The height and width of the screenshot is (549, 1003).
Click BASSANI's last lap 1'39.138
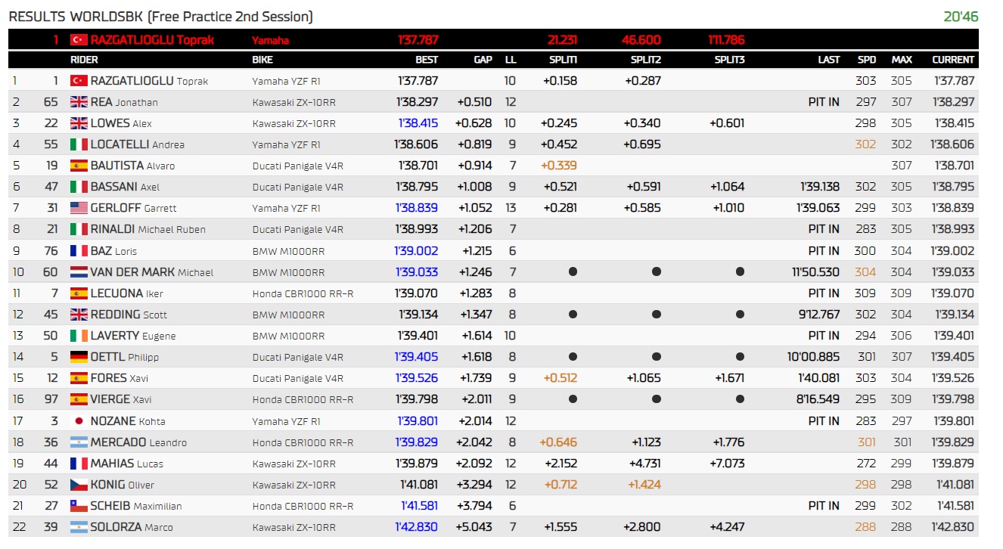tap(820, 187)
